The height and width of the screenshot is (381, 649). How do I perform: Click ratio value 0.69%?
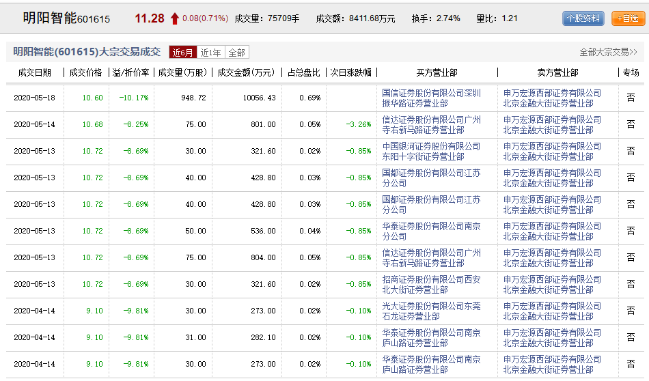click(x=310, y=98)
